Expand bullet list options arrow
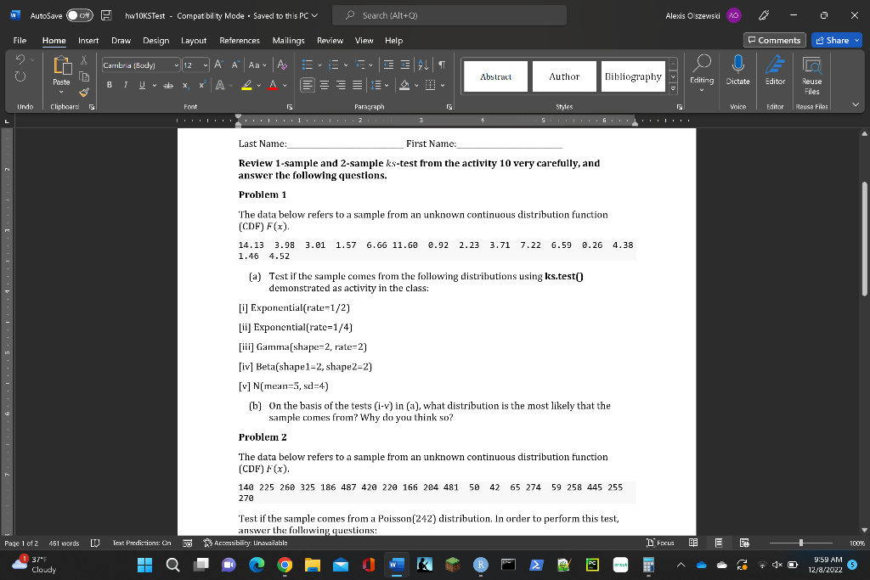870x580 pixels. [x=319, y=65]
